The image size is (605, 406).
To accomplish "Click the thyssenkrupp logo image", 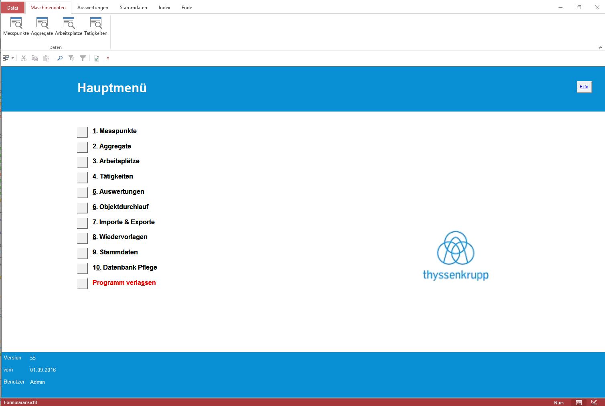I will pos(455,256).
